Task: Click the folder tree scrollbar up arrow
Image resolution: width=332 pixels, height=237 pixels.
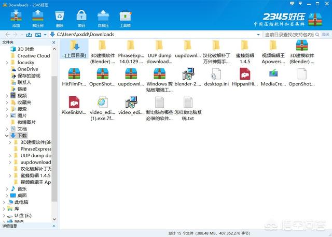Action: point(54,49)
